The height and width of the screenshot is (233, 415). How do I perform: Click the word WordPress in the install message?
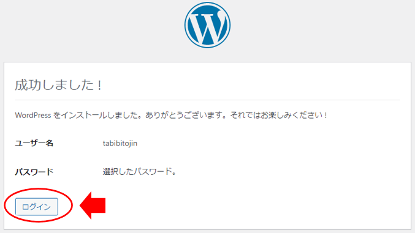coord(33,115)
